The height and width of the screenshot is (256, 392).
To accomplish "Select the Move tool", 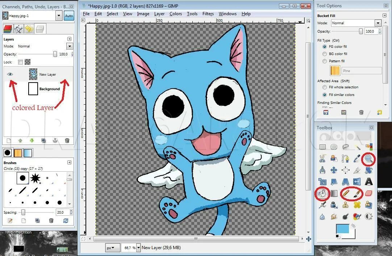I will [x=334, y=170].
